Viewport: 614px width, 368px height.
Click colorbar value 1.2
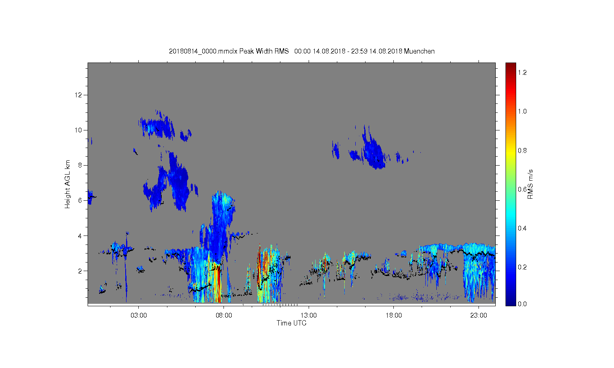click(522, 72)
